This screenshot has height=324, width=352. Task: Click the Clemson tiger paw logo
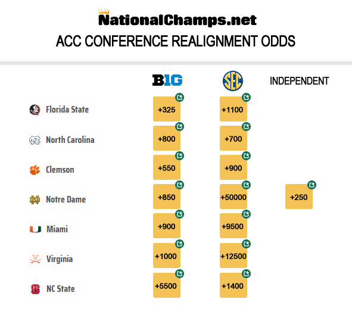tap(35, 170)
